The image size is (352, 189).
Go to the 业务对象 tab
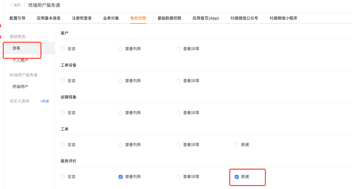point(111,18)
